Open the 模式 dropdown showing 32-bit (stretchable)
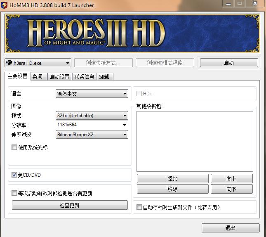Image resolution: width=266 pixels, height=237 pixels. point(92,116)
